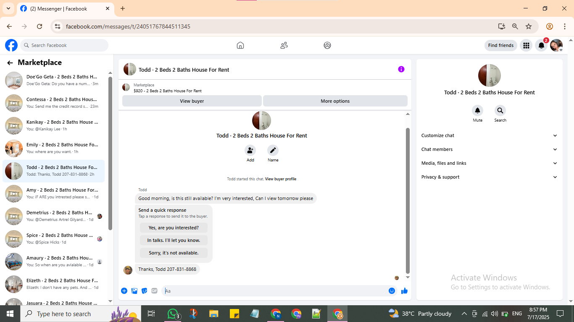Click the Search Facebook field
This screenshot has width=574, height=322.
tap(64, 45)
